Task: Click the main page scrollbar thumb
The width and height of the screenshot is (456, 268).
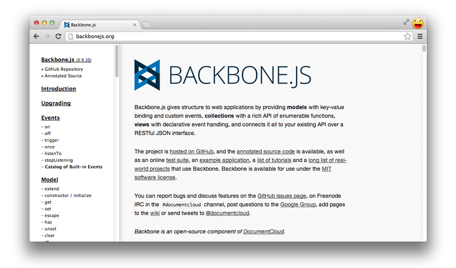Action: pyautogui.click(x=424, y=49)
